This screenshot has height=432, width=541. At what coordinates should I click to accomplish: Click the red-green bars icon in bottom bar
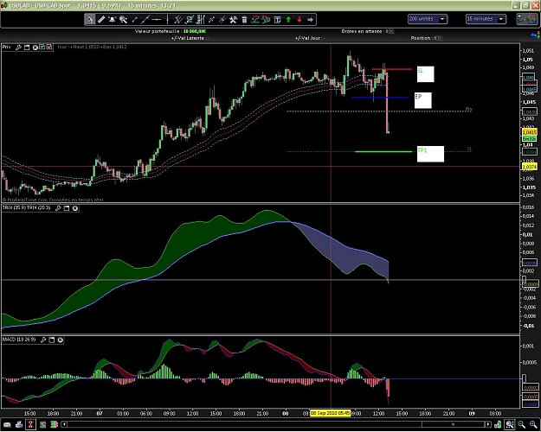coord(55,424)
